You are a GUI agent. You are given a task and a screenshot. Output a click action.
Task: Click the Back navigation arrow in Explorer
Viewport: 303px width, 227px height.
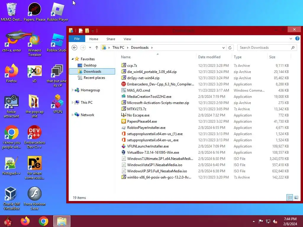pos(74,48)
